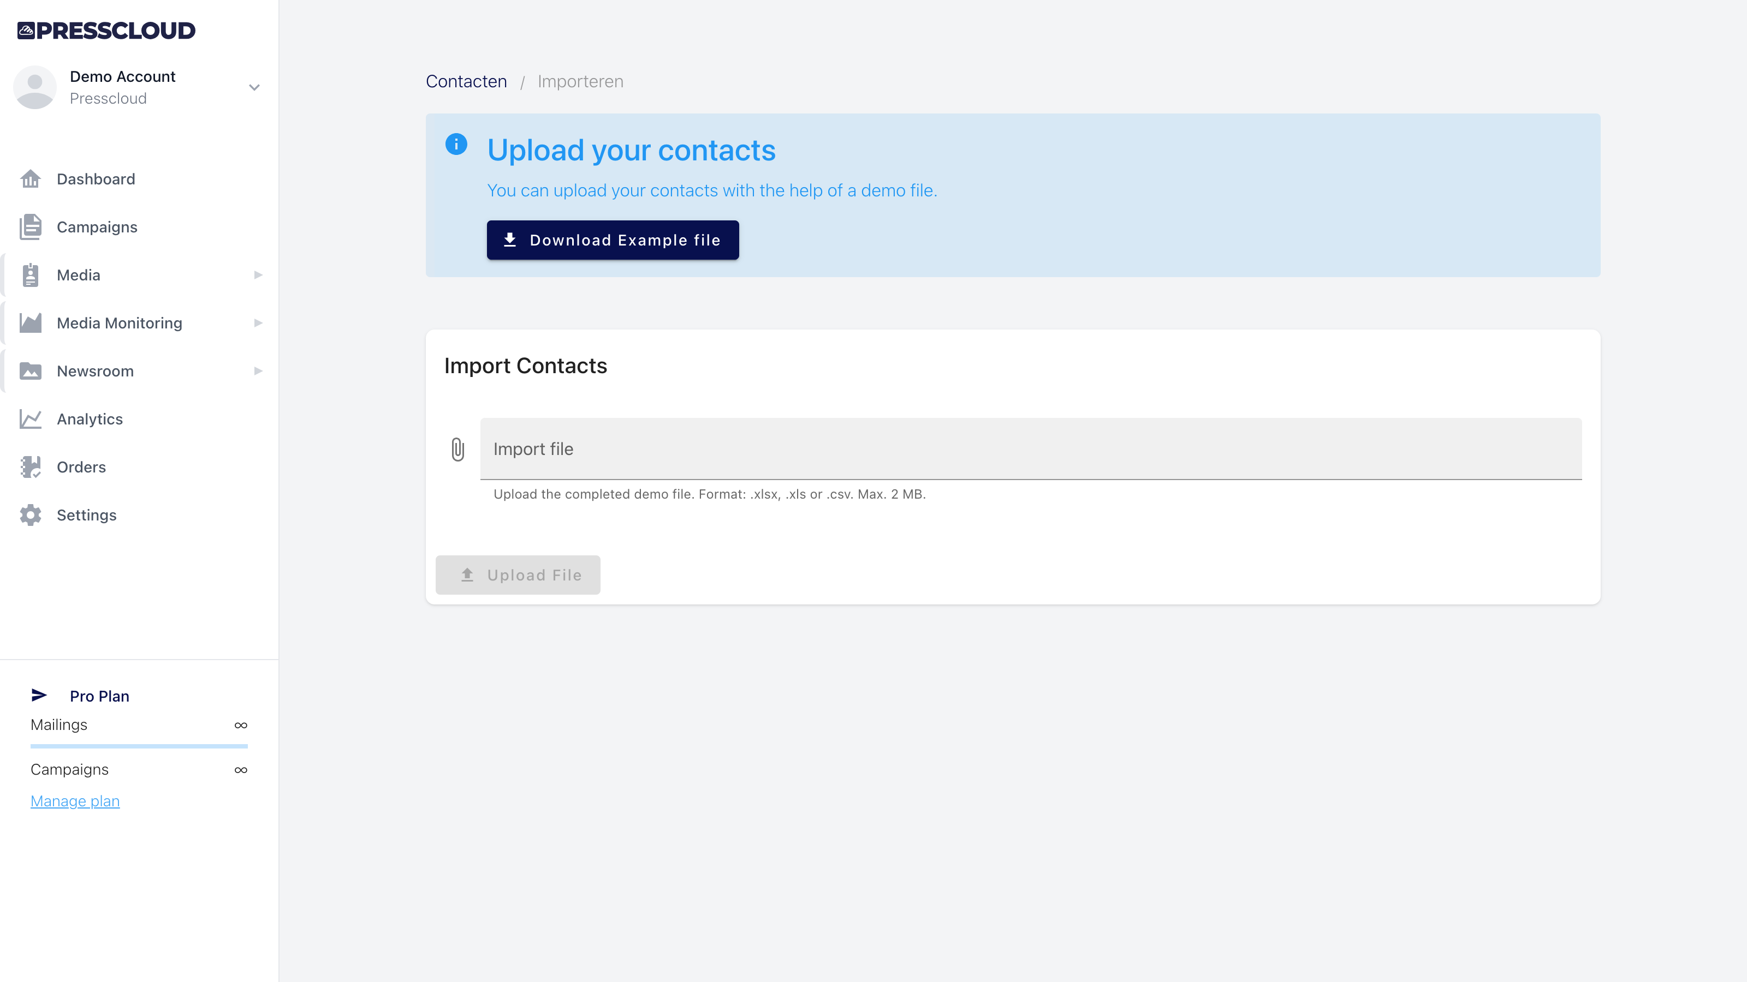Open the Orders menu item
Viewport: 1747px width, 982px height.
[81, 468]
